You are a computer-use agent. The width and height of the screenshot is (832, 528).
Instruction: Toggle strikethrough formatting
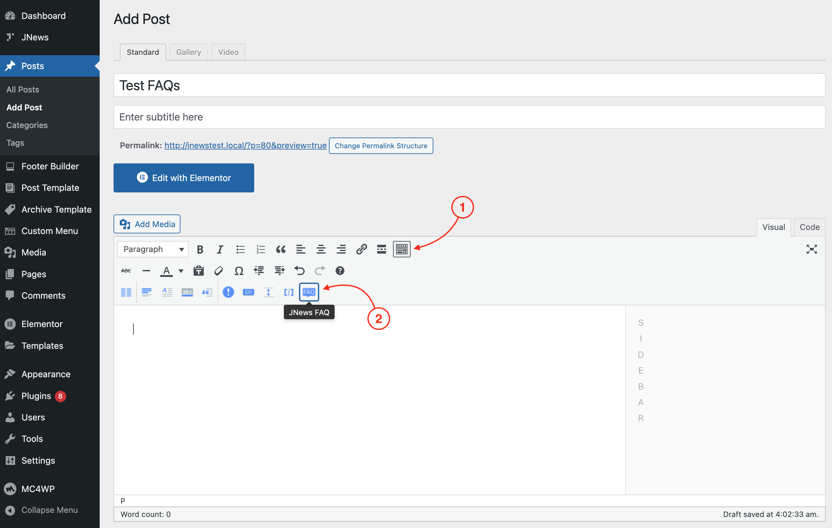click(x=126, y=271)
